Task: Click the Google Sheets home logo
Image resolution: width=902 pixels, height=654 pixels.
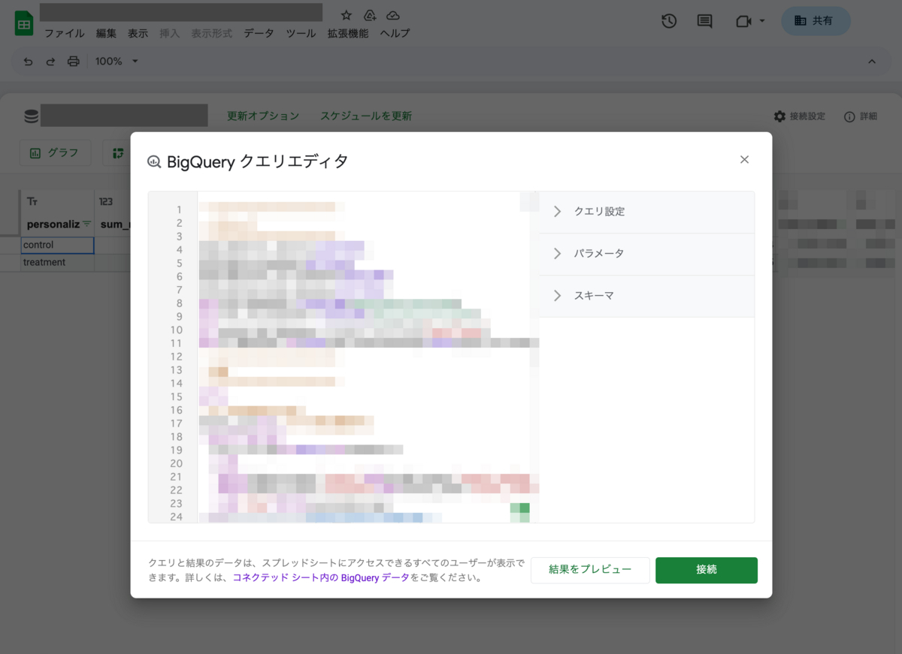Action: pyautogui.click(x=24, y=24)
